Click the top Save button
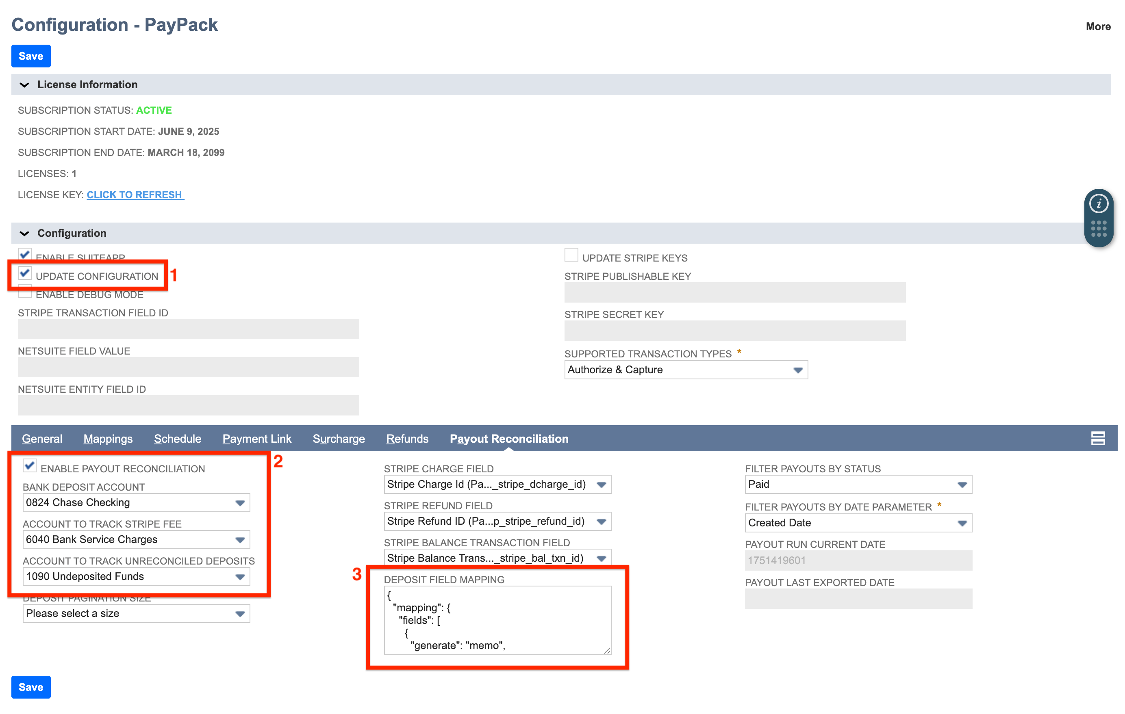Image resolution: width=1125 pixels, height=714 pixels. click(x=31, y=56)
